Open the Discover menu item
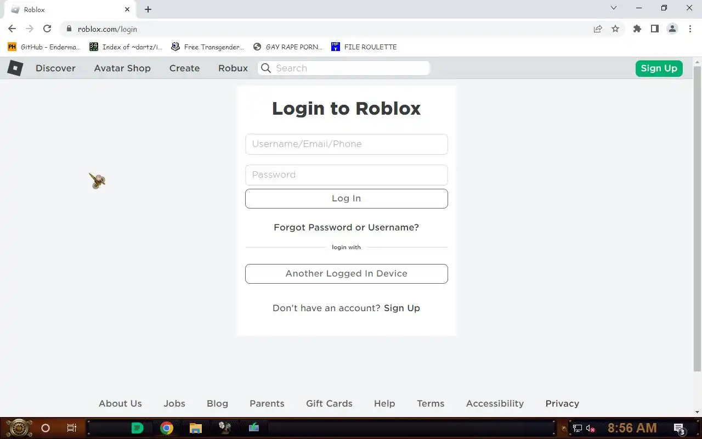 [x=55, y=68]
